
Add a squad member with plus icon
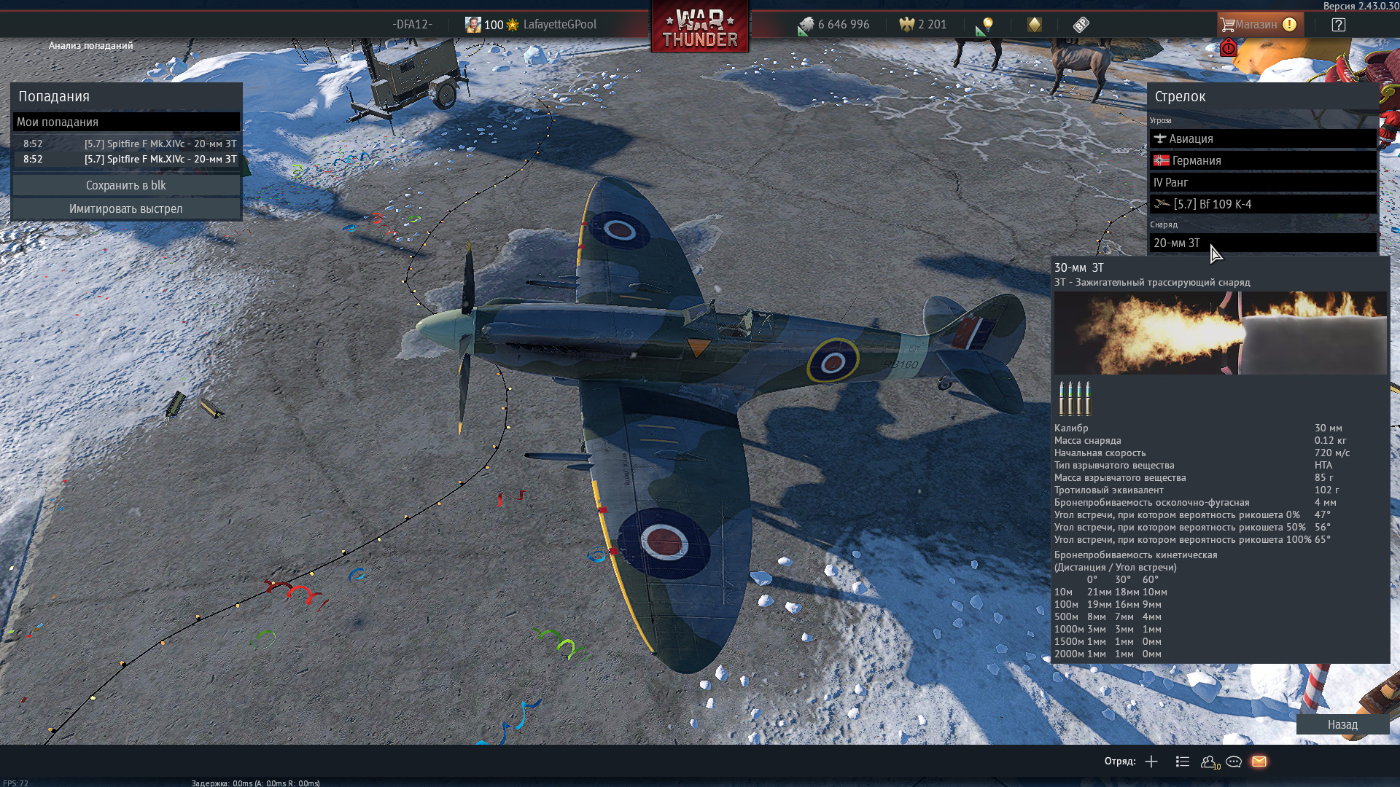point(1151,761)
